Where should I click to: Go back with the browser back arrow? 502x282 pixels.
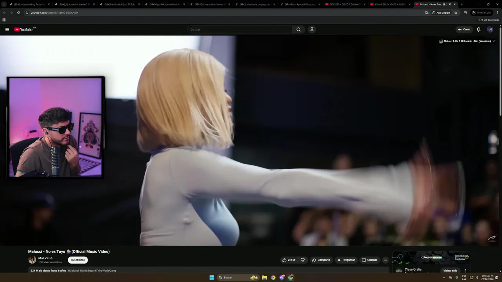pyautogui.click(x=4, y=13)
